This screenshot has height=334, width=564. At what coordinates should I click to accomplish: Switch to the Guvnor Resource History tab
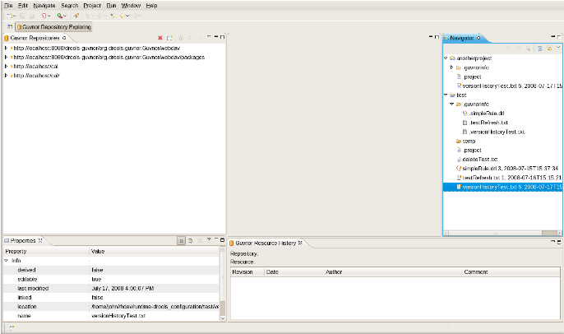point(265,244)
